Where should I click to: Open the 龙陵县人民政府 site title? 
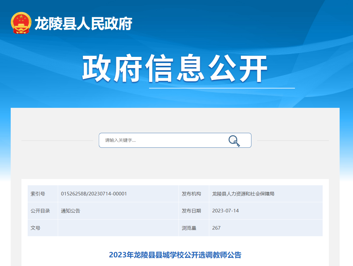pyautogui.click(x=83, y=24)
